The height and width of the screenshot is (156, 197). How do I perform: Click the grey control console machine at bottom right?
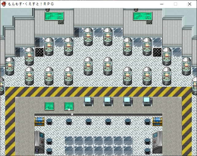tap(157, 142)
